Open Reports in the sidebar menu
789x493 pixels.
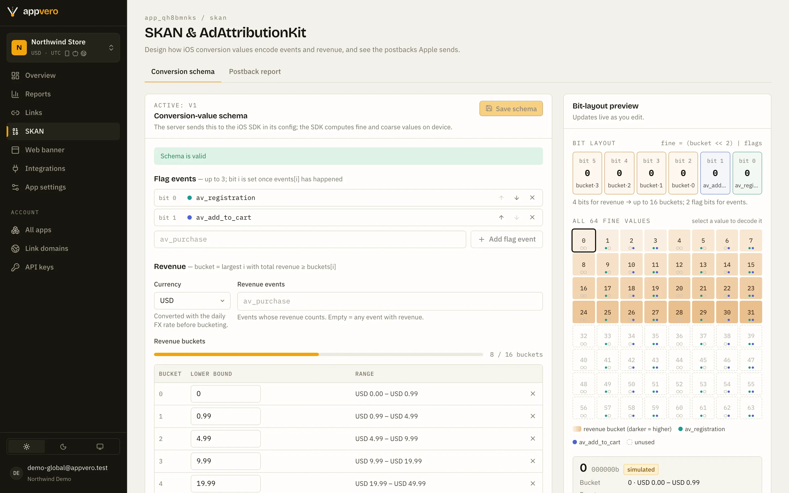pyautogui.click(x=63, y=94)
